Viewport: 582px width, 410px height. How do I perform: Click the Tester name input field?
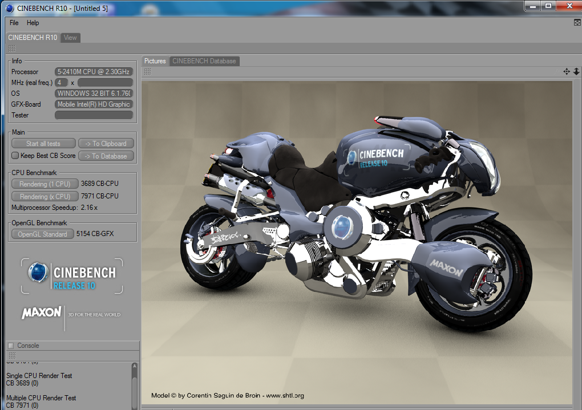pos(94,115)
